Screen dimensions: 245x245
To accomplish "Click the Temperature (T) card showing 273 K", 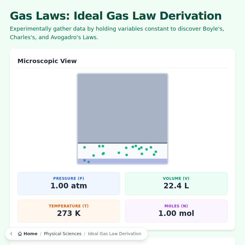I will (69, 211).
